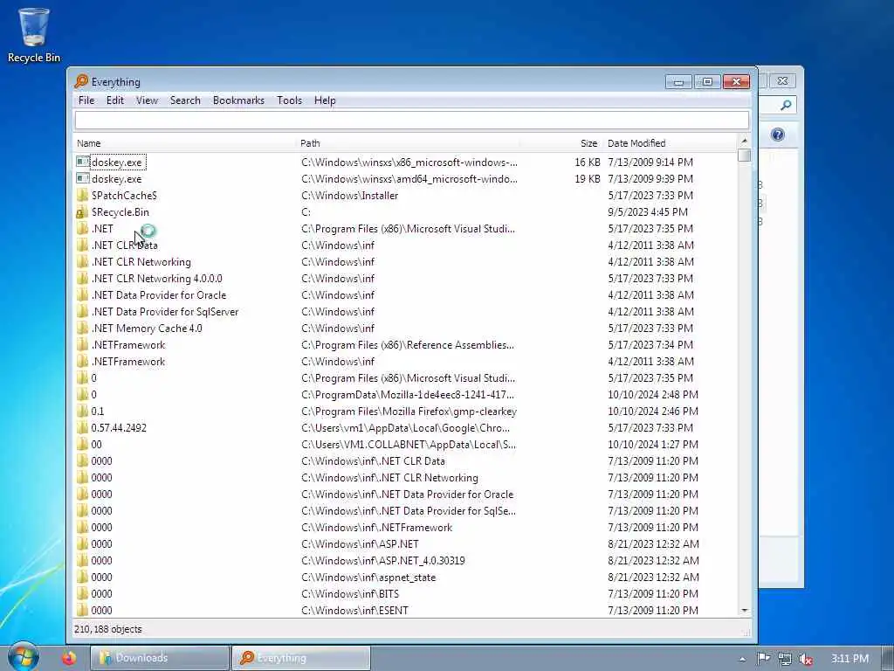Click the Everything window title bar icon
The height and width of the screenshot is (671, 894).
(x=81, y=81)
